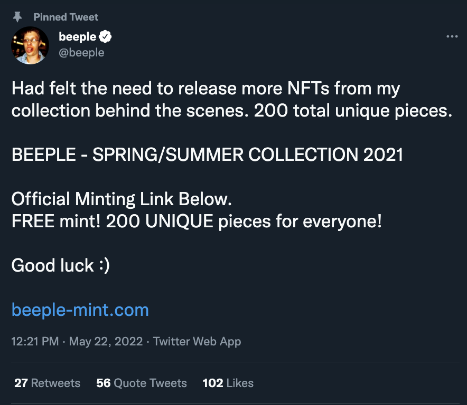Screen dimensions: 467x405
Task: Click the pin icon above the tweet
Action: 17,17
